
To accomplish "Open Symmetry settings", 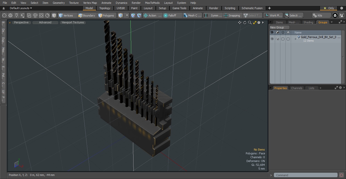I will coord(213,15).
